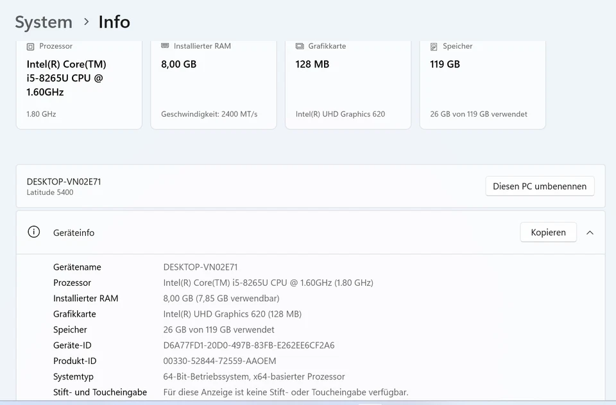Click the Produkt-ID value 00330-52844-72559-AAOEM
Image resolution: width=616 pixels, height=405 pixels.
[219, 361]
